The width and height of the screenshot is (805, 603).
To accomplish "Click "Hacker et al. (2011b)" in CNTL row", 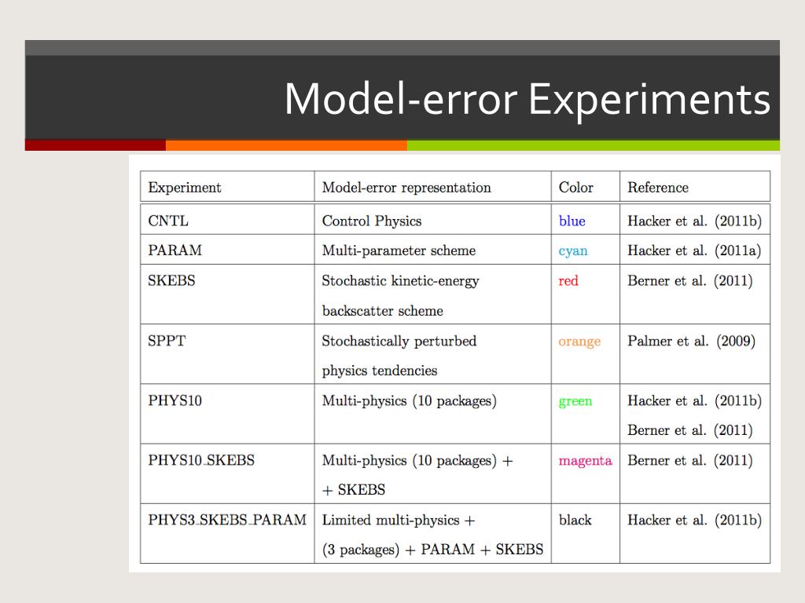I will click(x=695, y=221).
